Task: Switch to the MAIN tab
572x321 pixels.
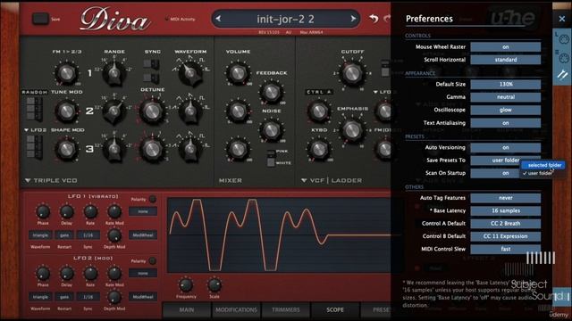Action: [187, 309]
